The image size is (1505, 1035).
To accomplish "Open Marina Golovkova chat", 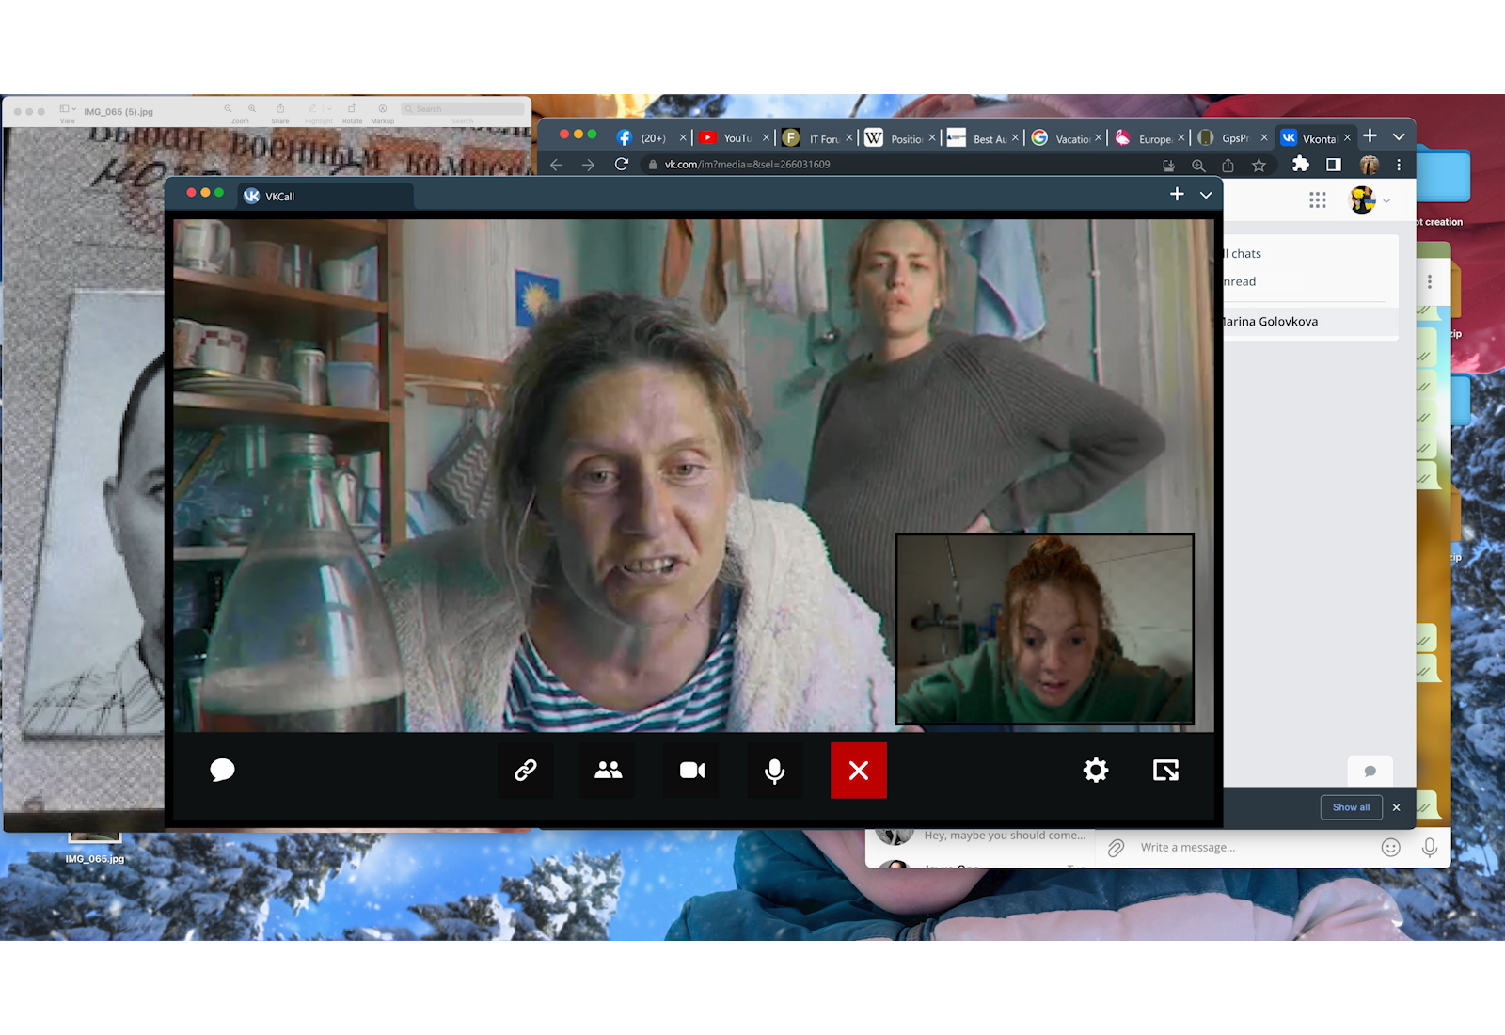I will coord(1309,321).
